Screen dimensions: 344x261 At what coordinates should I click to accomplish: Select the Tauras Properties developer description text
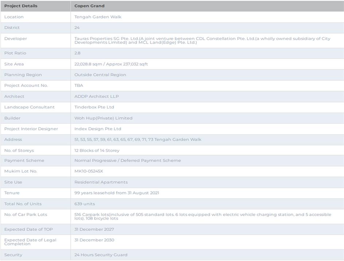[202, 40]
